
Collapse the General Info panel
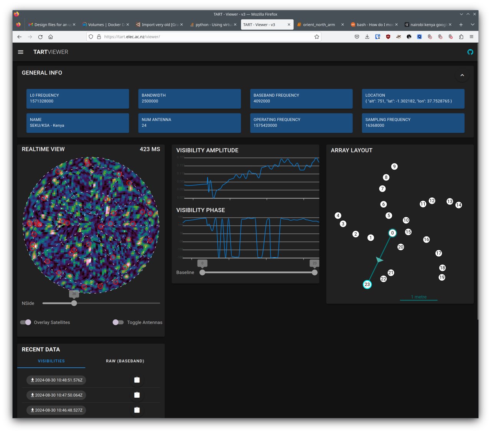[x=462, y=75]
